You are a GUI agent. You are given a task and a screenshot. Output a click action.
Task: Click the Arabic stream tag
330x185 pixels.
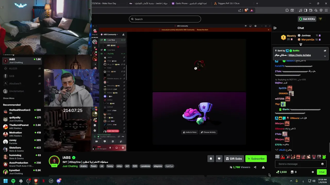[84, 166]
